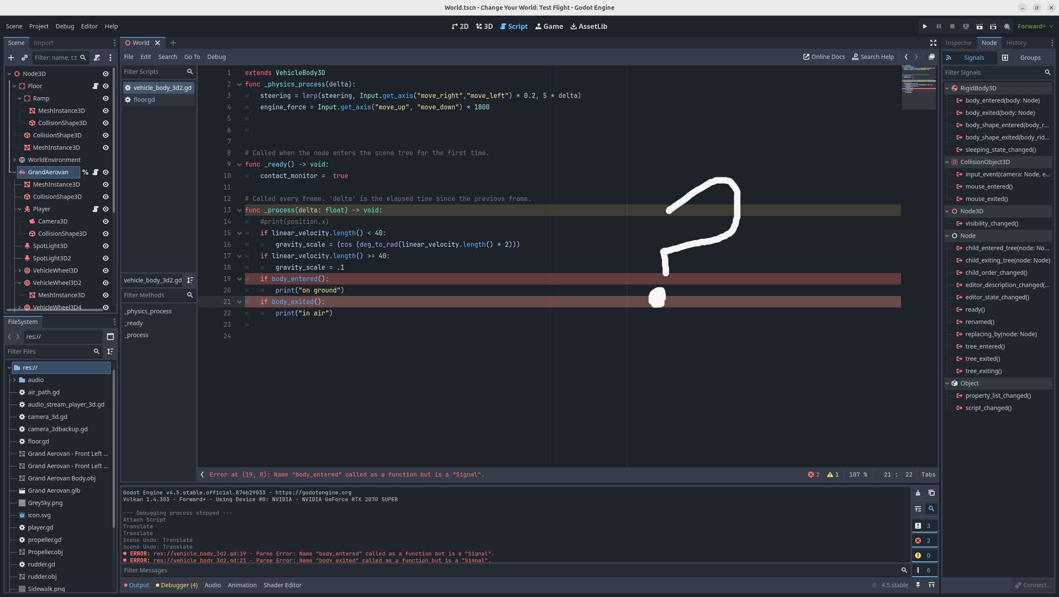Screen dimensions: 1059x597
Task: Toggle error messages filter in output
Action: tap(924, 541)
